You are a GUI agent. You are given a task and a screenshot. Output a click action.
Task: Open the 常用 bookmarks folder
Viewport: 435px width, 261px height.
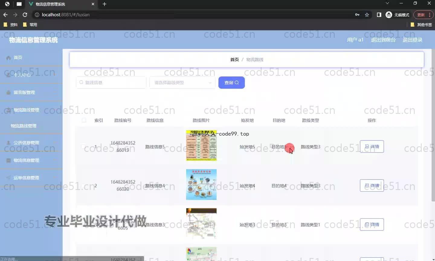pos(30,24)
